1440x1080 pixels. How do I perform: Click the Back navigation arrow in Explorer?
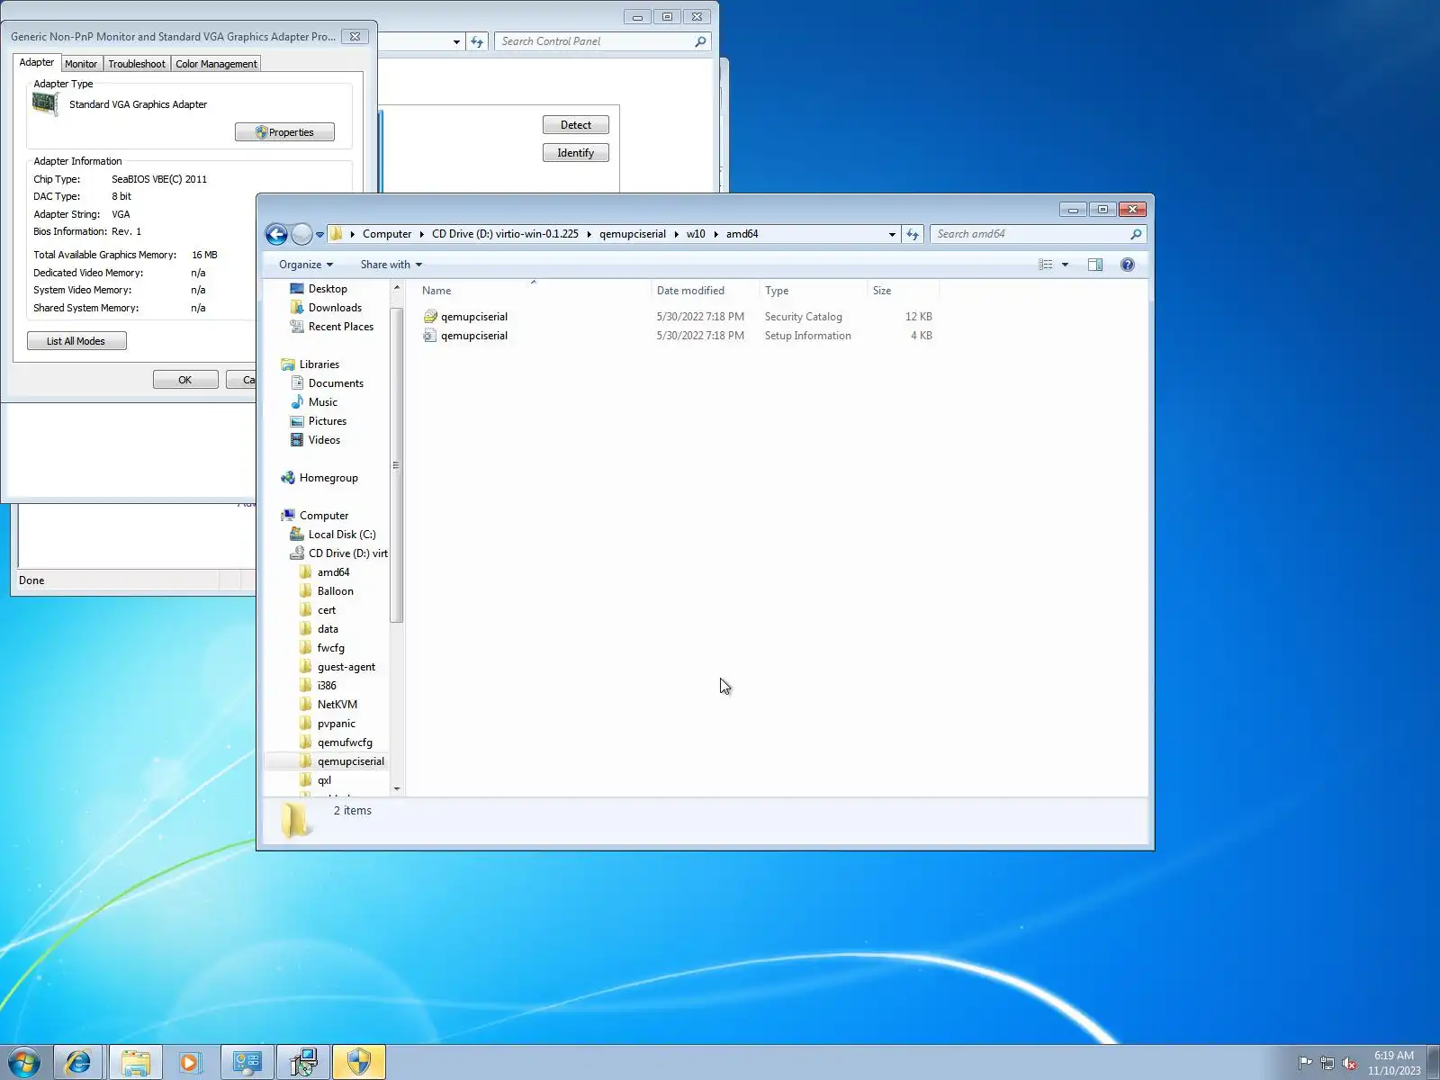click(277, 234)
